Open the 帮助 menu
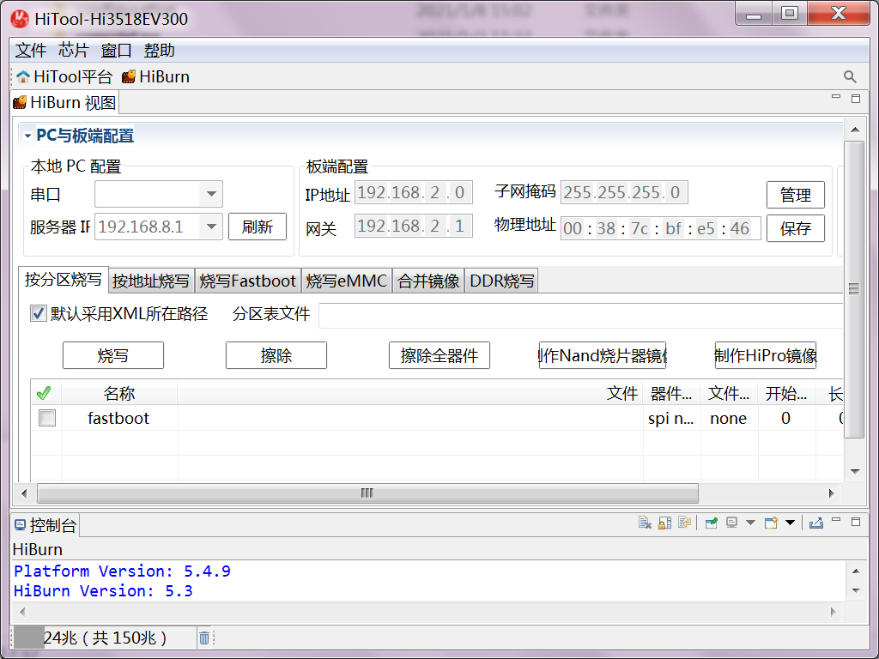Viewport: 879px width, 659px height. (159, 51)
